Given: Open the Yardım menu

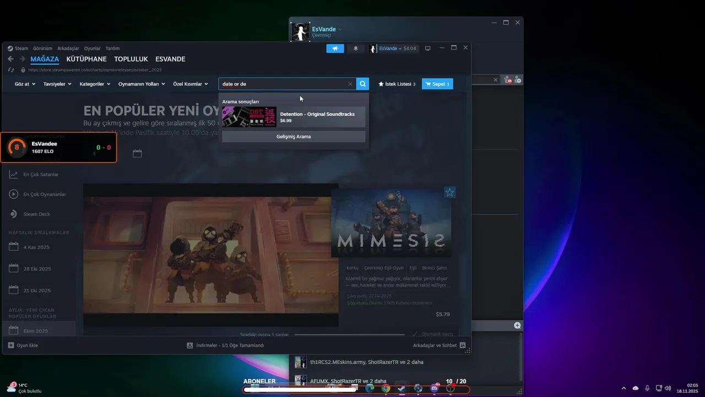Looking at the screenshot, I should (112, 49).
